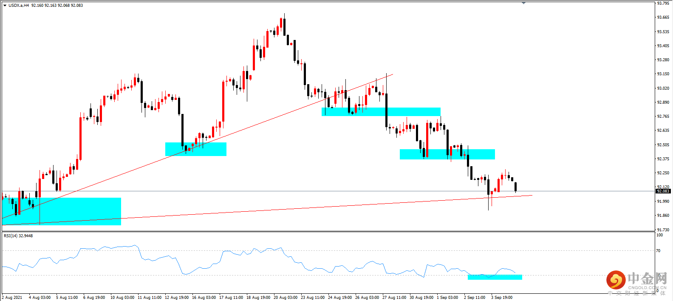Select the cyan support zone near 92.80 level
This screenshot has height=301, width=673.
click(x=381, y=112)
